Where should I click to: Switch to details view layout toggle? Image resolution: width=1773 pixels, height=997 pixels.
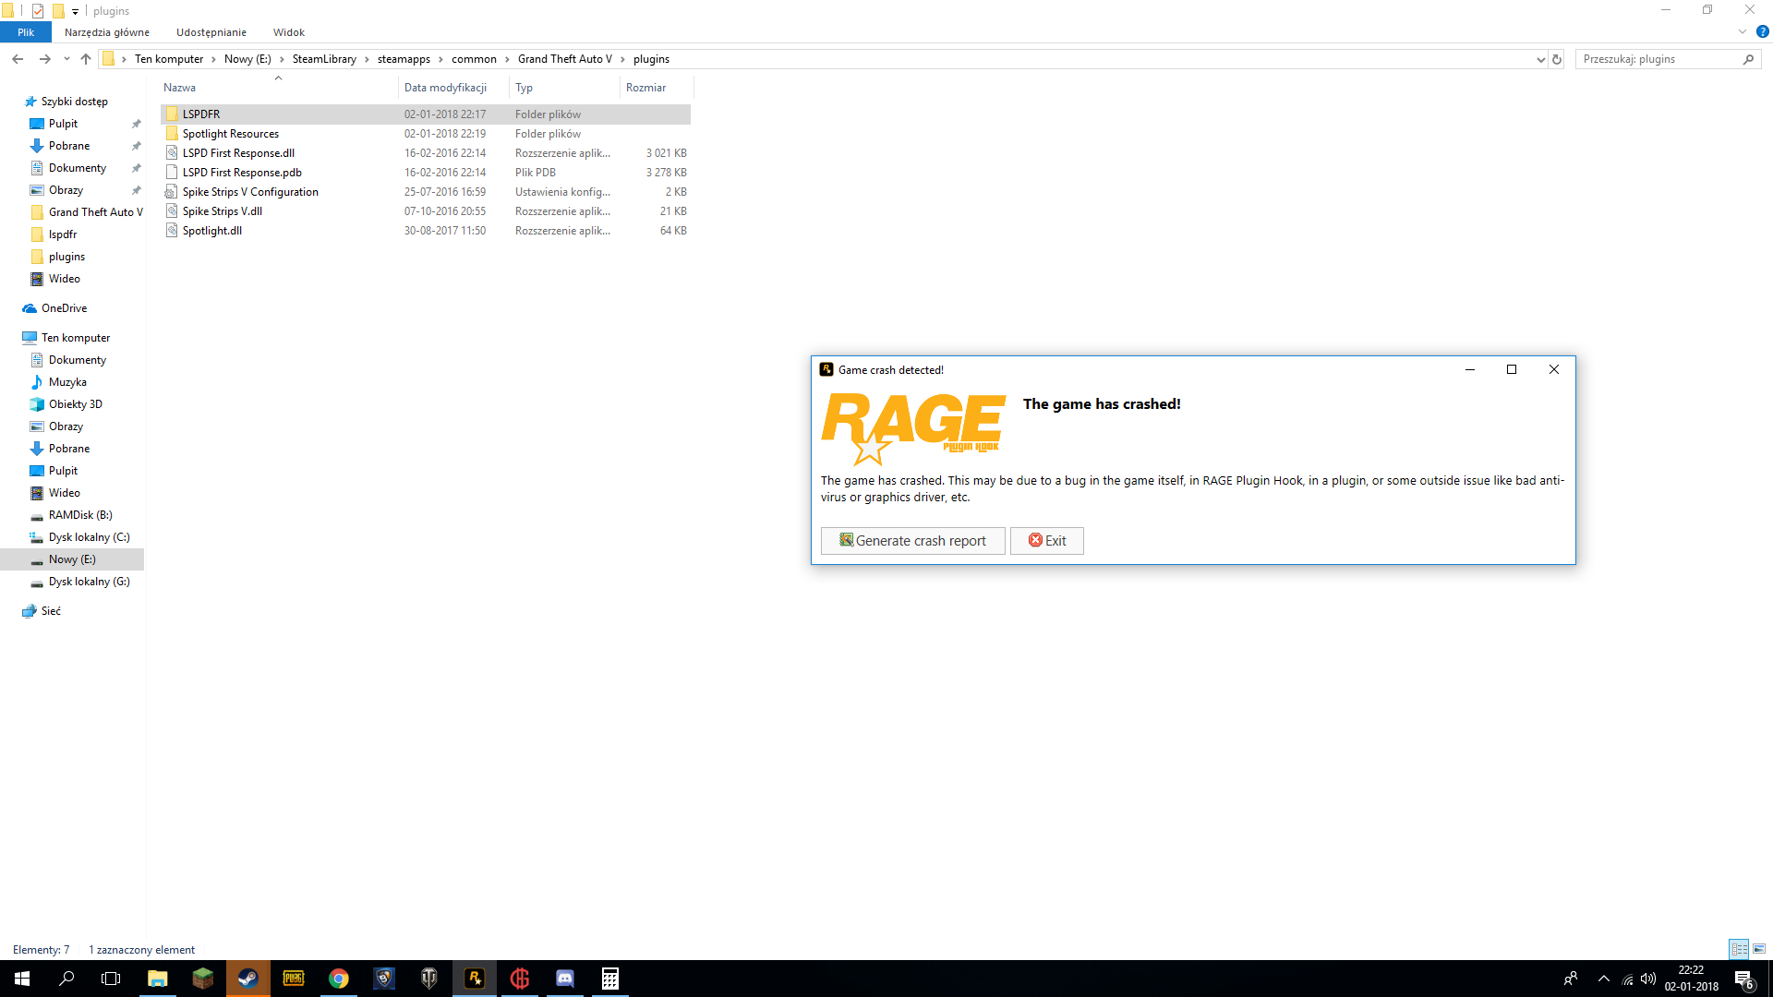(1739, 949)
